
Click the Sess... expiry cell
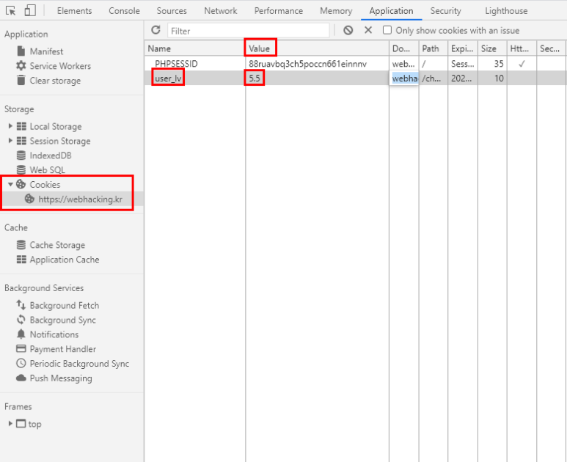coord(463,64)
